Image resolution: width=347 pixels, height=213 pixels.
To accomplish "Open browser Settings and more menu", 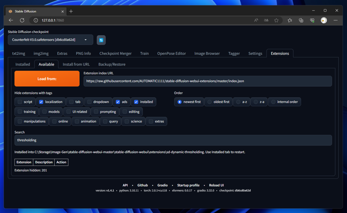I will [336, 20].
